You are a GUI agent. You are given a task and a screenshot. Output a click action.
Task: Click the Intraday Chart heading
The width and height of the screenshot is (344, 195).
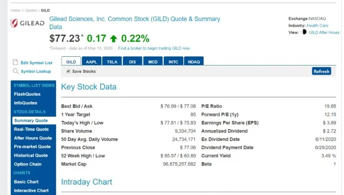point(86,182)
